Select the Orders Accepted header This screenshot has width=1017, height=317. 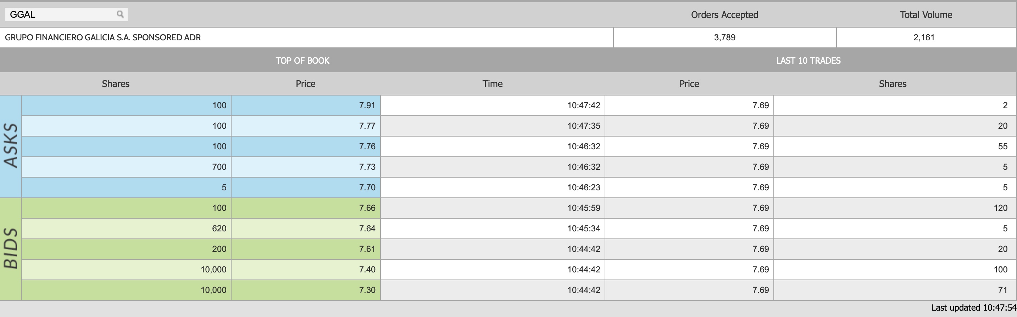point(724,15)
